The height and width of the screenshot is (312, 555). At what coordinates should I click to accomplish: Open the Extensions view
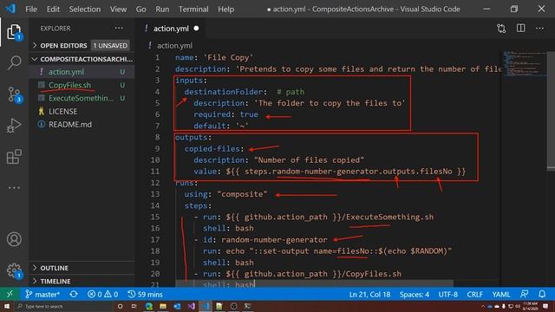(14, 156)
